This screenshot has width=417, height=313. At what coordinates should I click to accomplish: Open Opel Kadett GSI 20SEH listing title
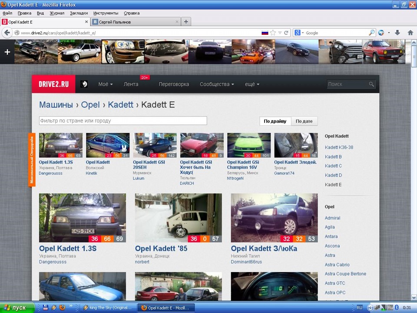pos(149,165)
